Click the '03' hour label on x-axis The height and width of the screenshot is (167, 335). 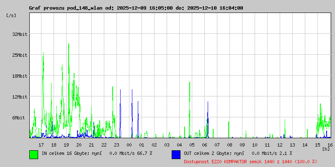pos(167,145)
